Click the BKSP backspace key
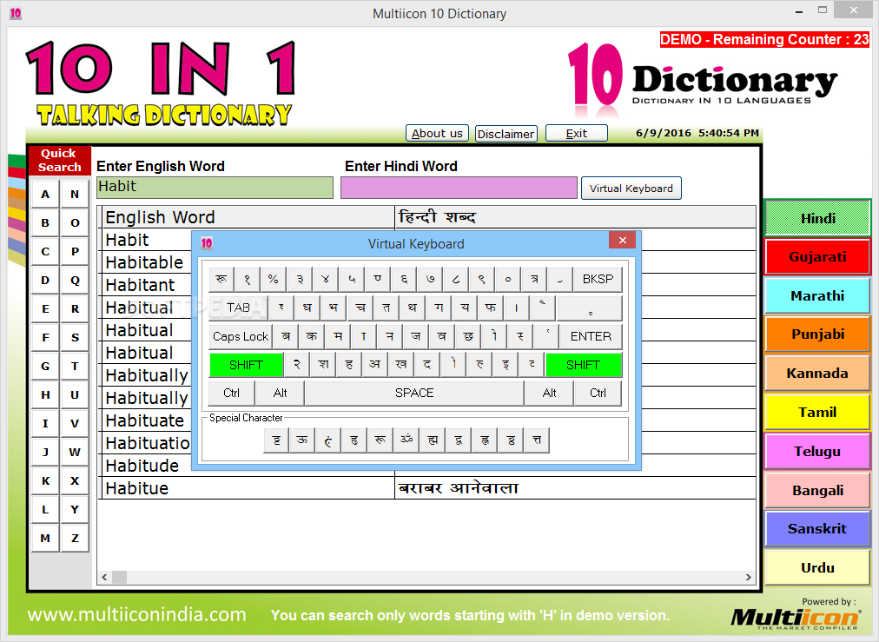This screenshot has height=642, width=879. [x=598, y=279]
